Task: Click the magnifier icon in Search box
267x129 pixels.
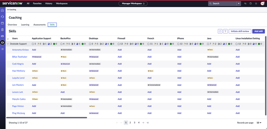Action: (211, 4)
